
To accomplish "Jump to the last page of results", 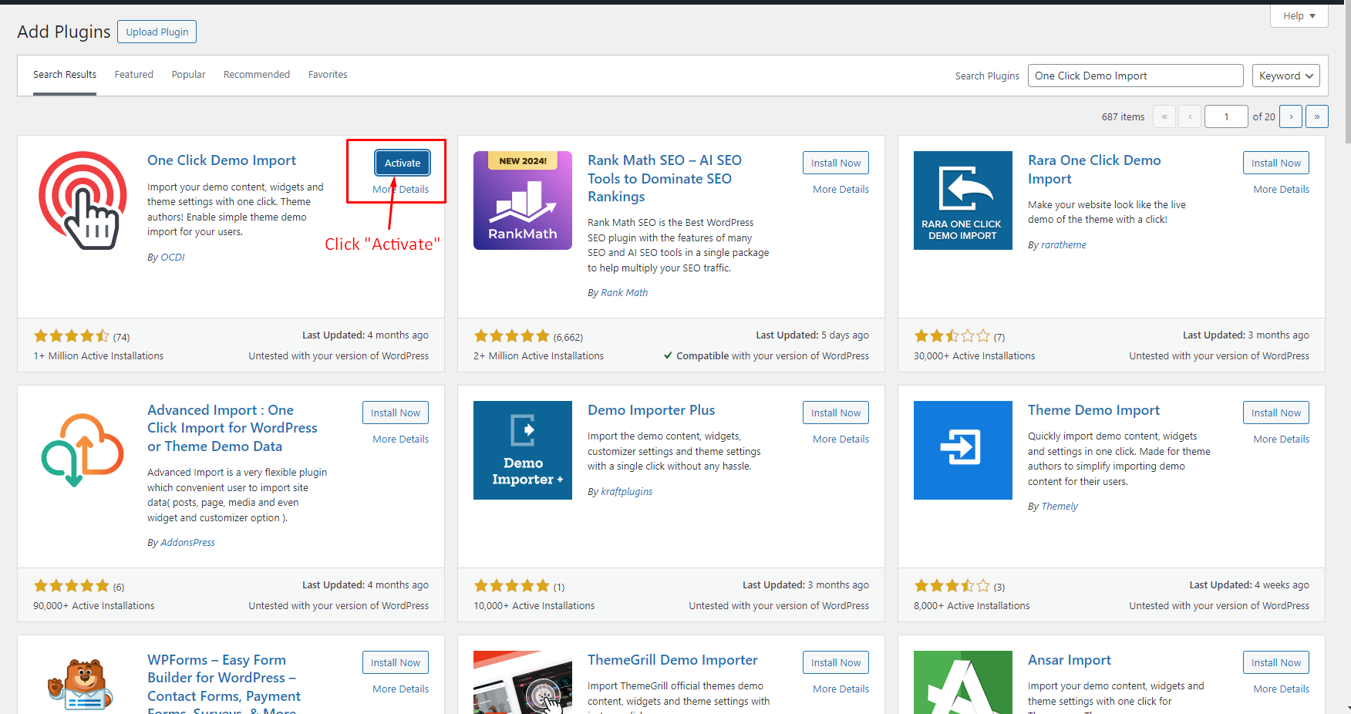I will point(1317,116).
